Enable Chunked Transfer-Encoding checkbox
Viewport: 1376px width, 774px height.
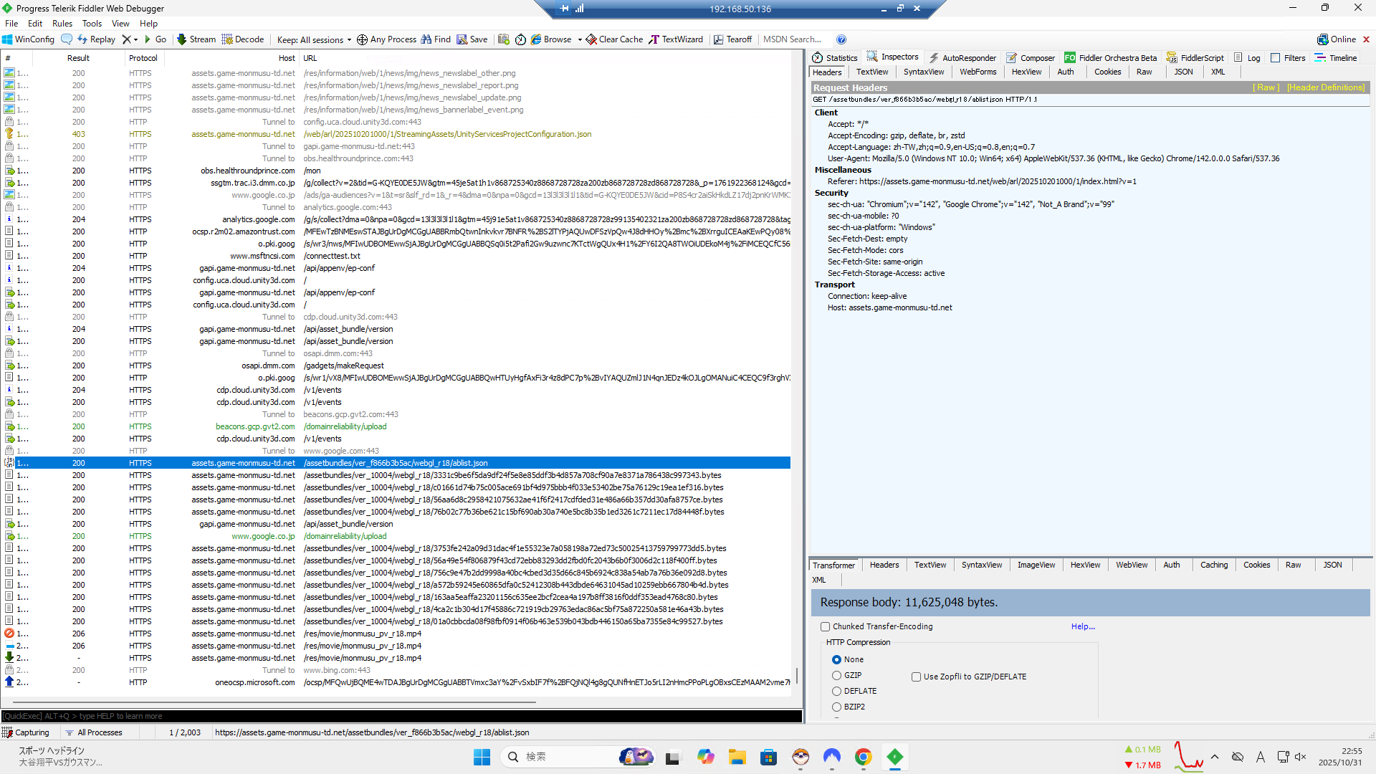tap(825, 626)
